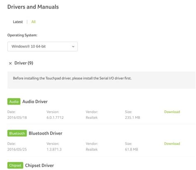This screenshot has width=196, height=170.
Task: Click the Touchpad driver notice message
Action: (x=72, y=78)
